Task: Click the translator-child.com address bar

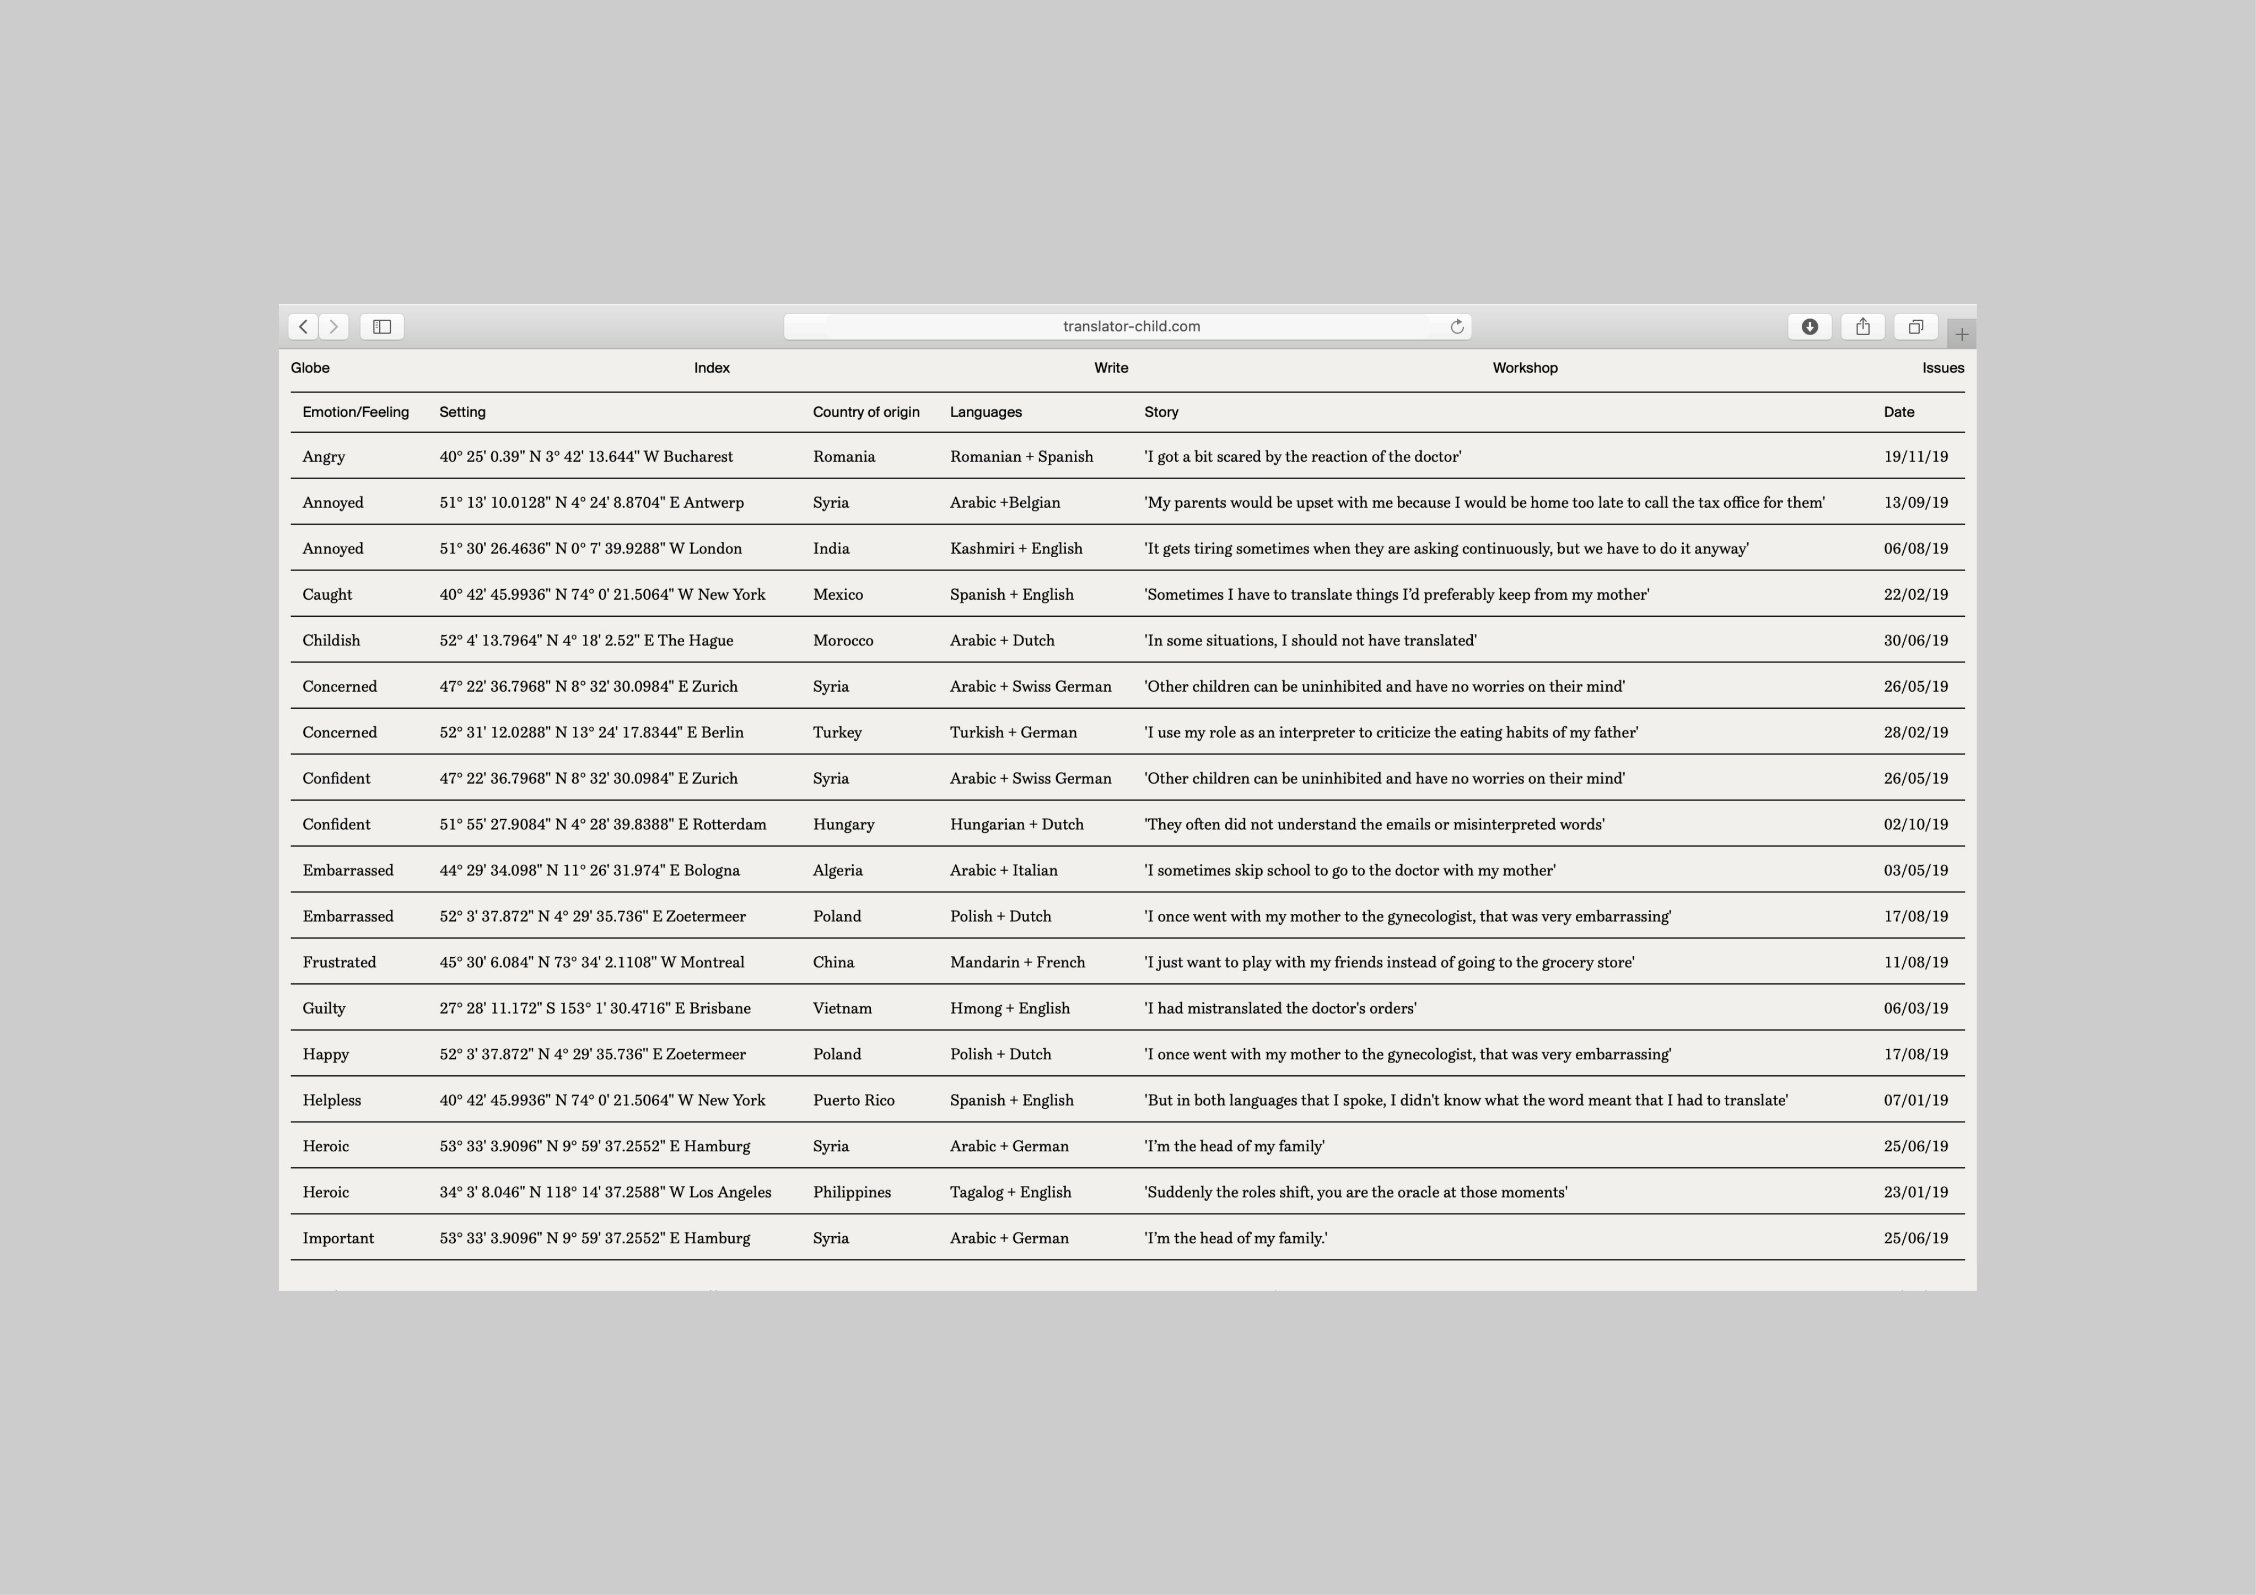Action: 1130,326
